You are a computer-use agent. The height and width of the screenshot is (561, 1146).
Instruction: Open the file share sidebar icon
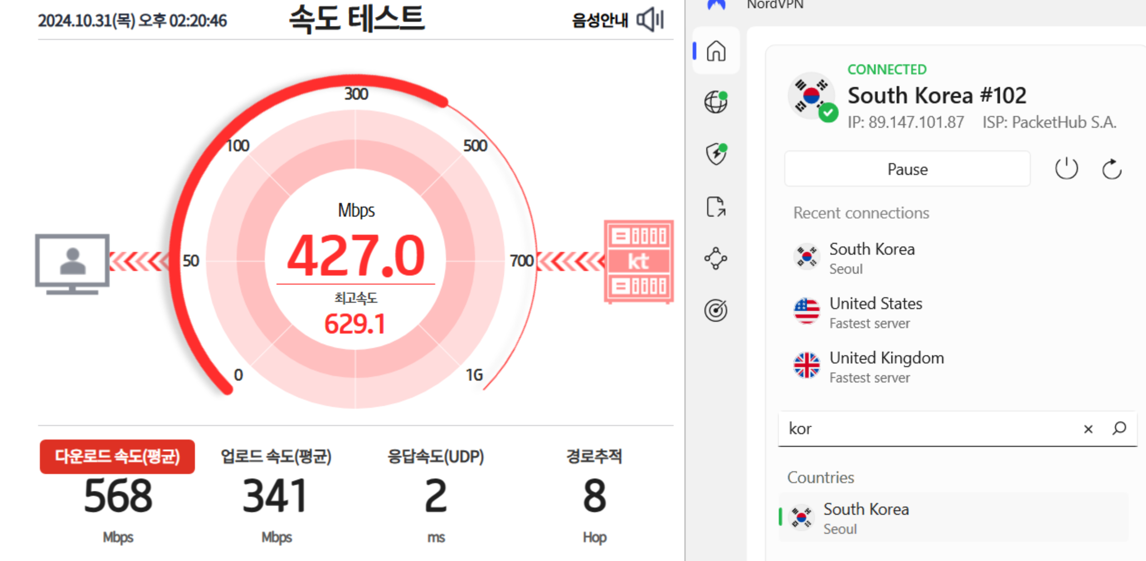[x=716, y=207]
